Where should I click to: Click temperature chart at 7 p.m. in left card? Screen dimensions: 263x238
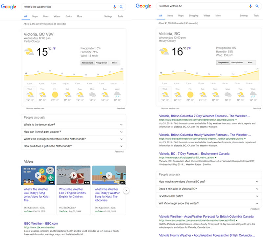(54, 76)
